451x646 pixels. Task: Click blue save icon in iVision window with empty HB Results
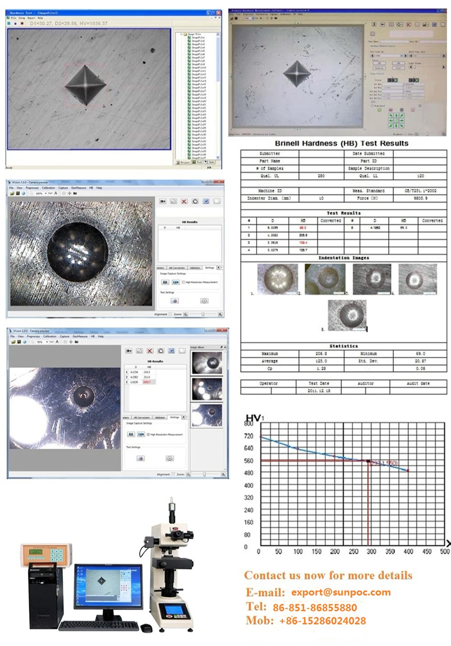206,201
